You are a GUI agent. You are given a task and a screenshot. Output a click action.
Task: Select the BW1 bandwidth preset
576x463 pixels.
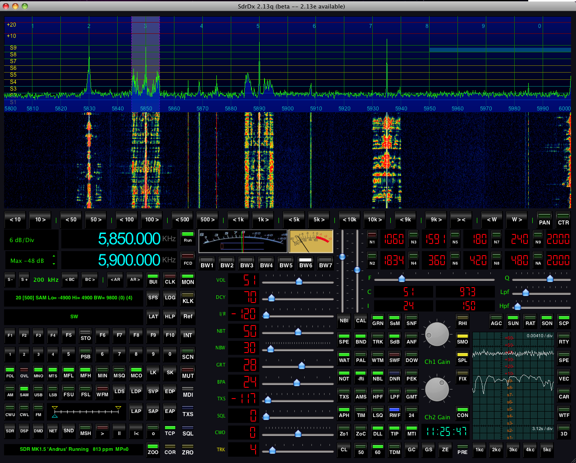pyautogui.click(x=207, y=263)
